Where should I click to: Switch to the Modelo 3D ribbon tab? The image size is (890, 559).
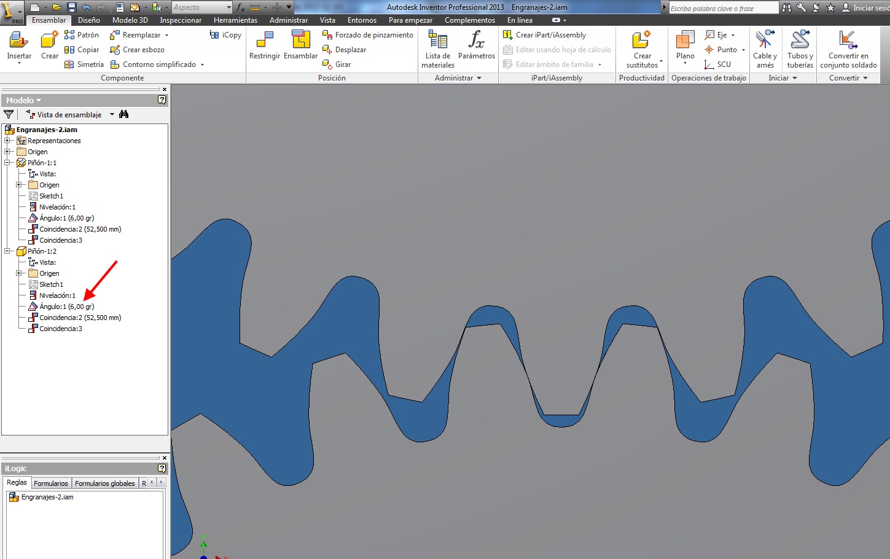130,20
